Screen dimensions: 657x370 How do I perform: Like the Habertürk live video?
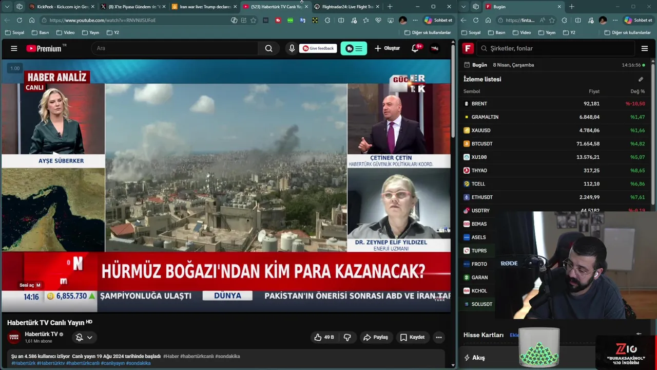(x=325, y=337)
